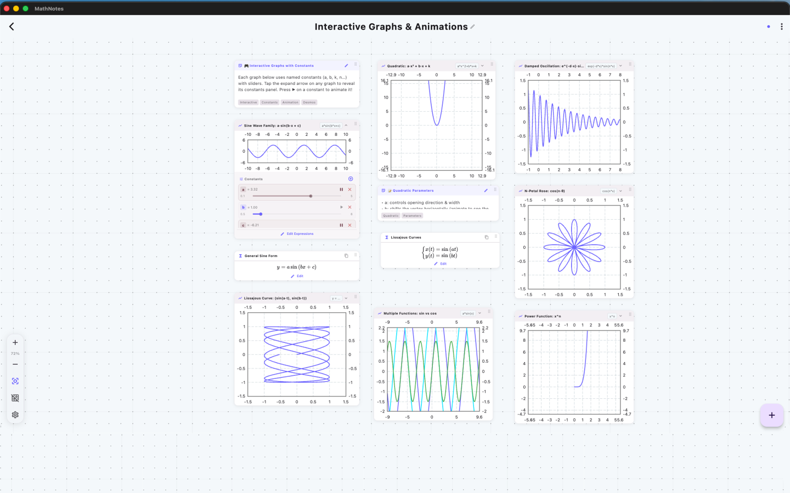The height and width of the screenshot is (493, 790).
Task: Edit the Quadratic Parameters note via pencil icon
Action: coord(486,191)
